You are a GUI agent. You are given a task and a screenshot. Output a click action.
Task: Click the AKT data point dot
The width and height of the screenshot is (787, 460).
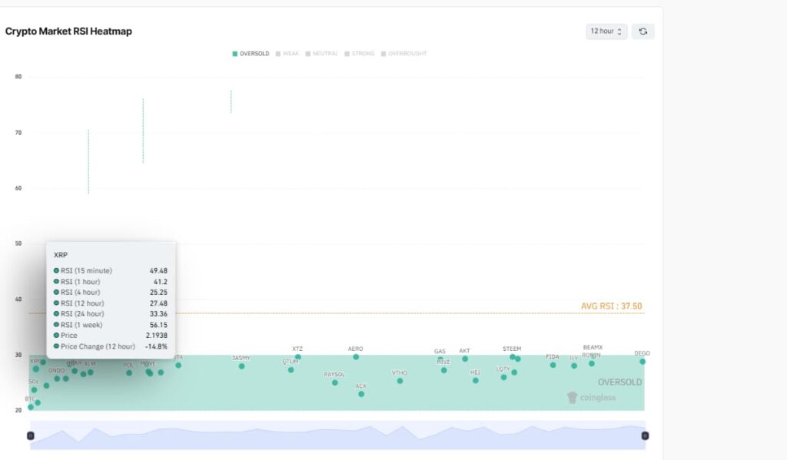[x=465, y=359]
